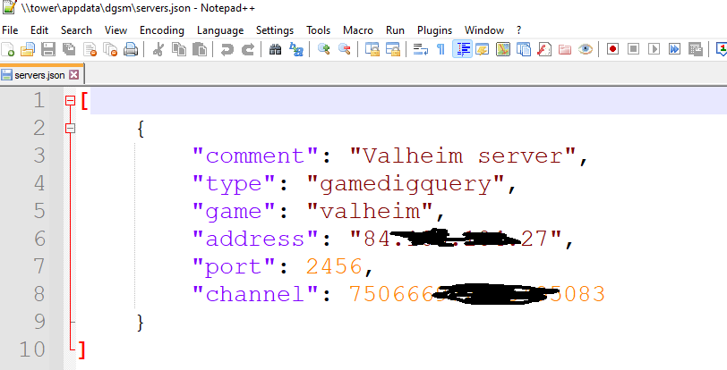Click the closing red bracket on line 10

coord(81,350)
